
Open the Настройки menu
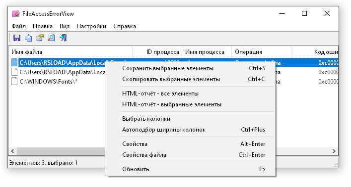point(91,26)
